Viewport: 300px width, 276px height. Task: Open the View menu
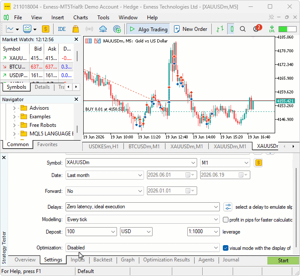pos(36,18)
